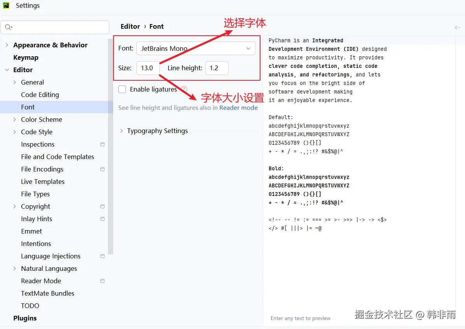Click project-level icon next to Inlay Hints
Screen dimensions: 465x329
102,219
